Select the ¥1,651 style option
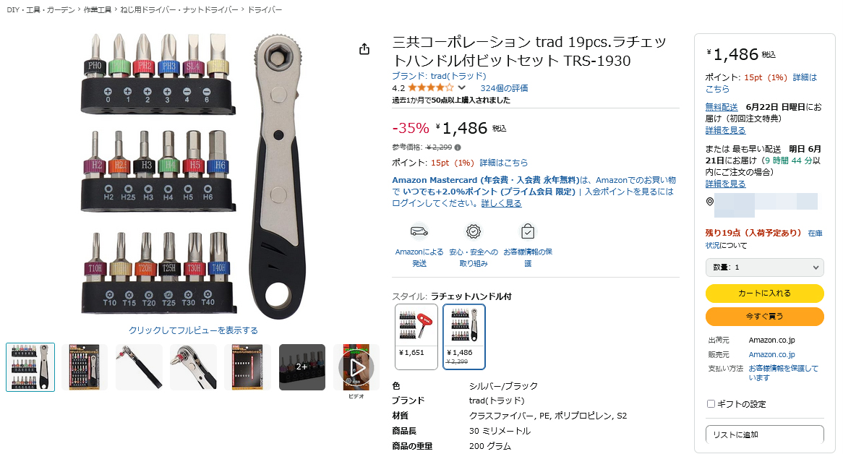Screen dimensions: 843x454 (x=416, y=336)
